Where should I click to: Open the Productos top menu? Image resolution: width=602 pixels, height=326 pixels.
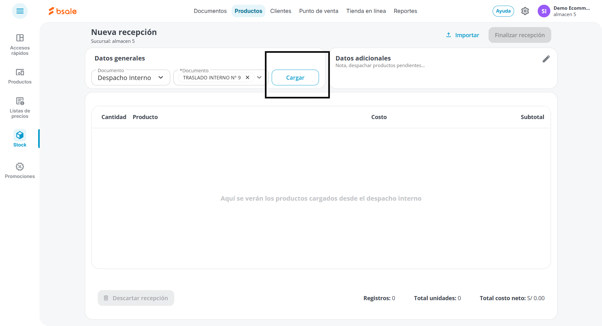(x=248, y=11)
